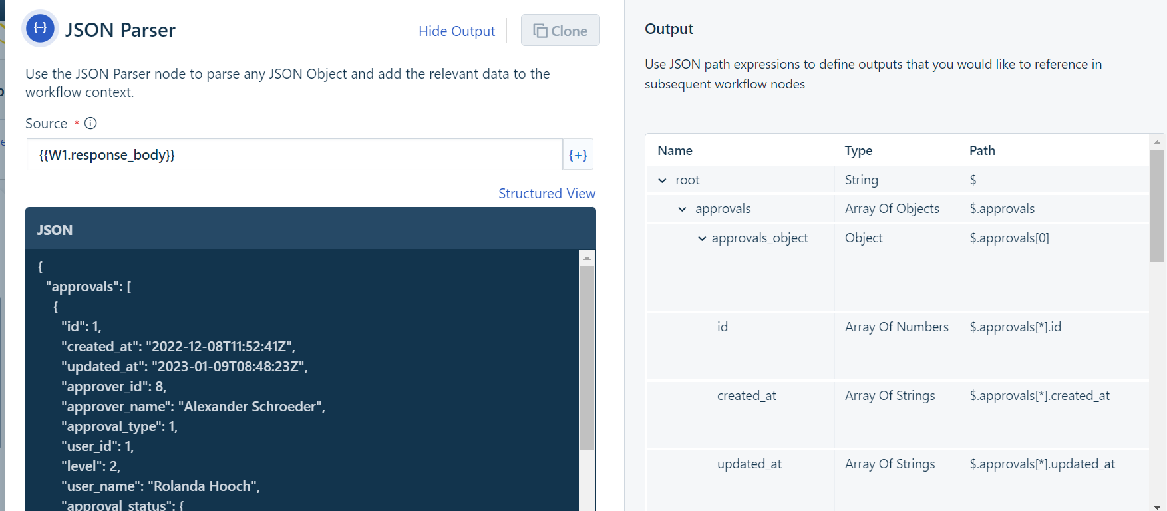Image resolution: width=1167 pixels, height=511 pixels.
Task: Click the "level": 2 line in JSON
Action: coord(90,466)
